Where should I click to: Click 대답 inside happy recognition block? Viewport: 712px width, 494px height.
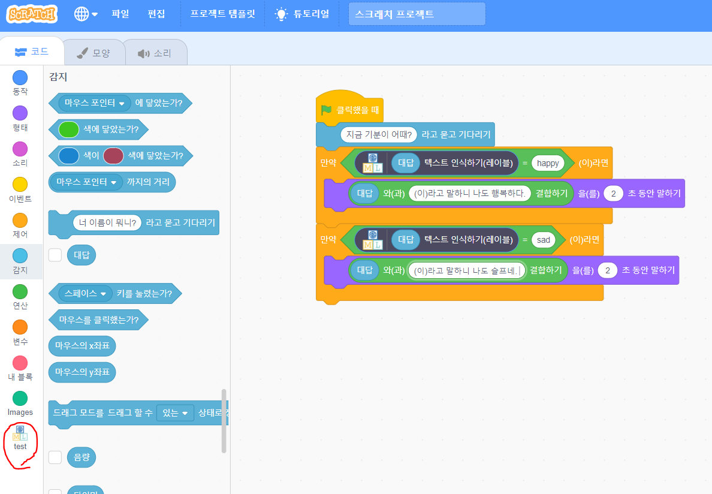coord(406,163)
